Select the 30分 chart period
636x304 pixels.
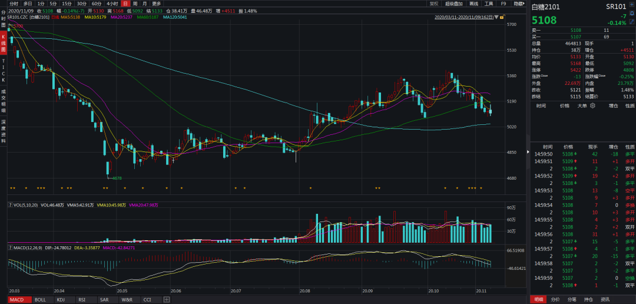[x=82, y=4]
